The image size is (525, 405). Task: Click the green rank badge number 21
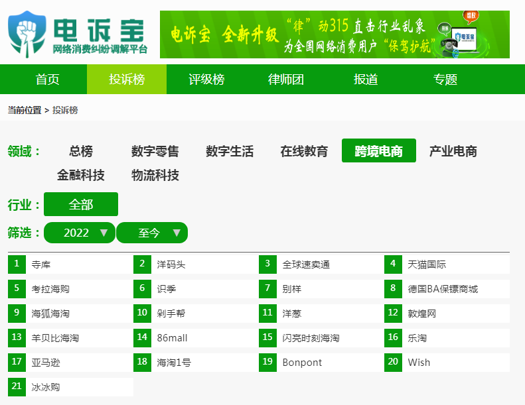coord(17,387)
